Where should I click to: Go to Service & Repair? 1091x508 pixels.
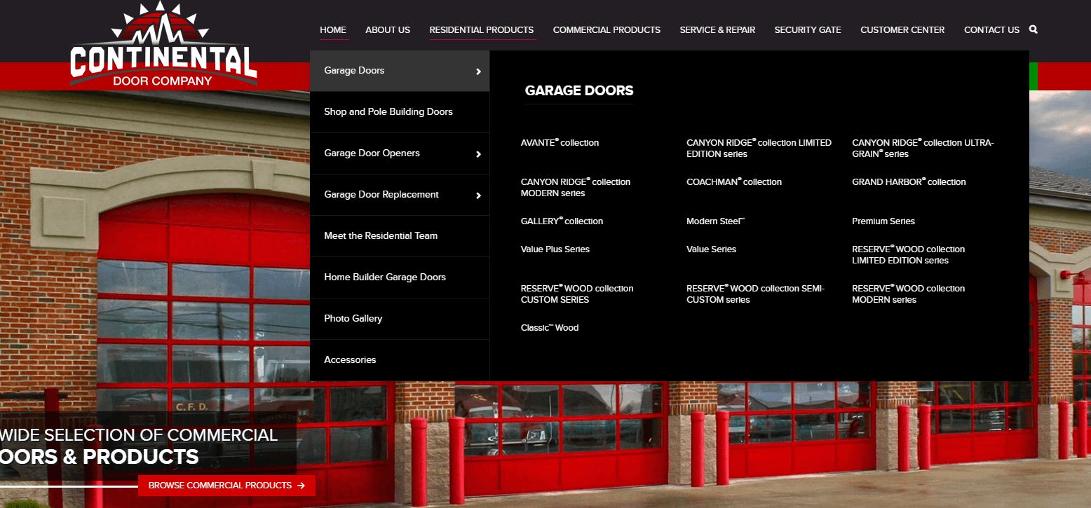pos(717,30)
